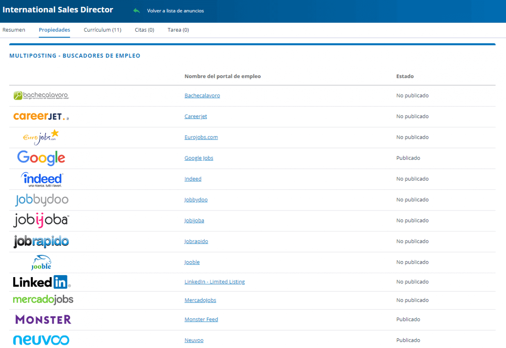Image resolution: width=506 pixels, height=348 pixels.
Task: Switch to the Resumen tab
Action: (x=14, y=30)
